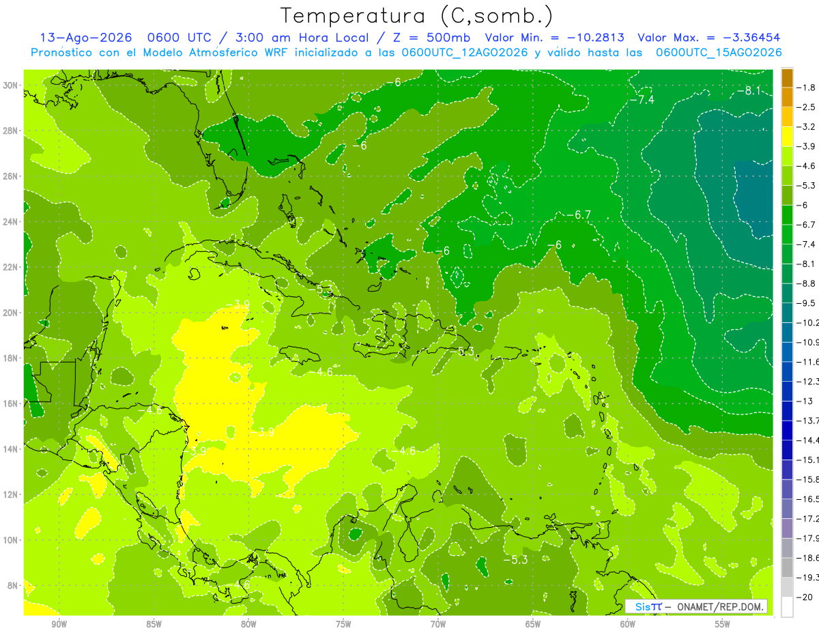Click the 8N latitude axis label

click(x=14, y=585)
